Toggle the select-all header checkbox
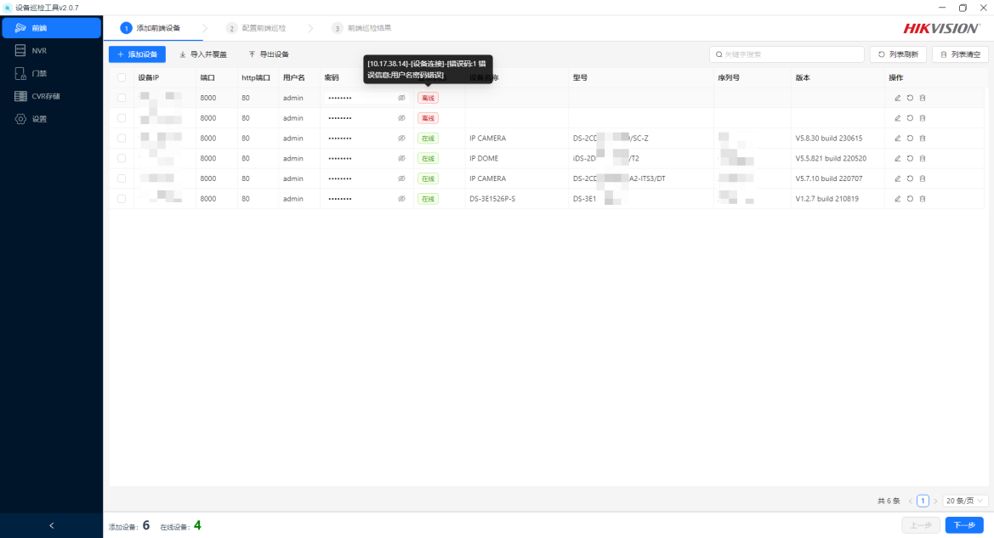The width and height of the screenshot is (994, 538). (122, 78)
